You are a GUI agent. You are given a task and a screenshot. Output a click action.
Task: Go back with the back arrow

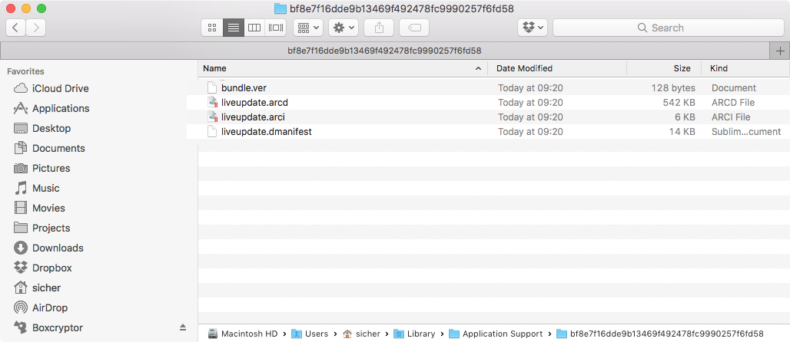tap(16, 28)
